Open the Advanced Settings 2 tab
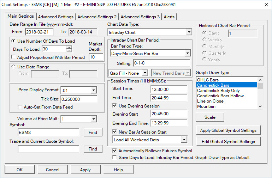Viewport: 272px width, 178px height. [x=97, y=17]
